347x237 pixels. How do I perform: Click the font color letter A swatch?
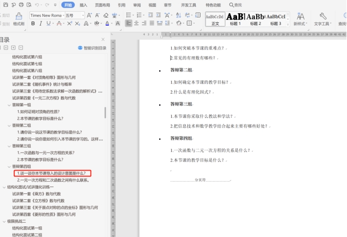point(107,24)
